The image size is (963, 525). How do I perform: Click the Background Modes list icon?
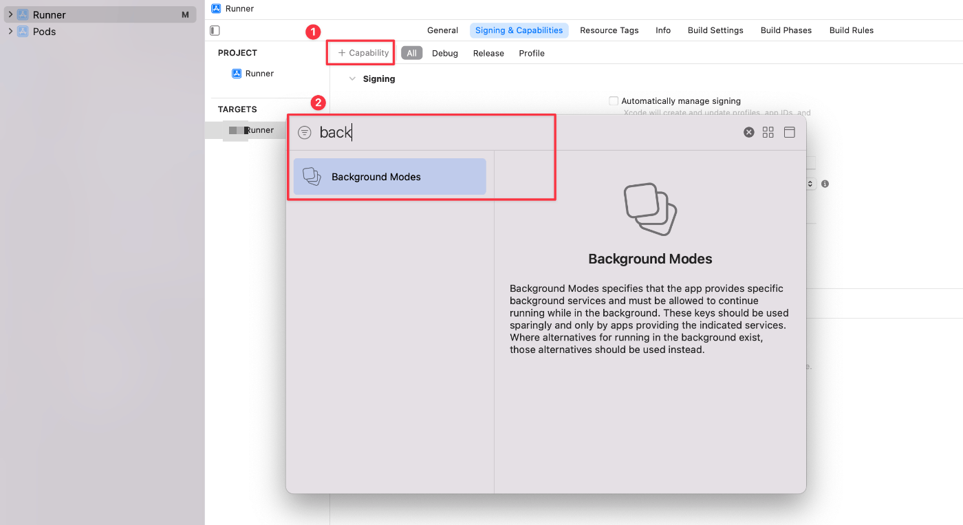click(312, 177)
